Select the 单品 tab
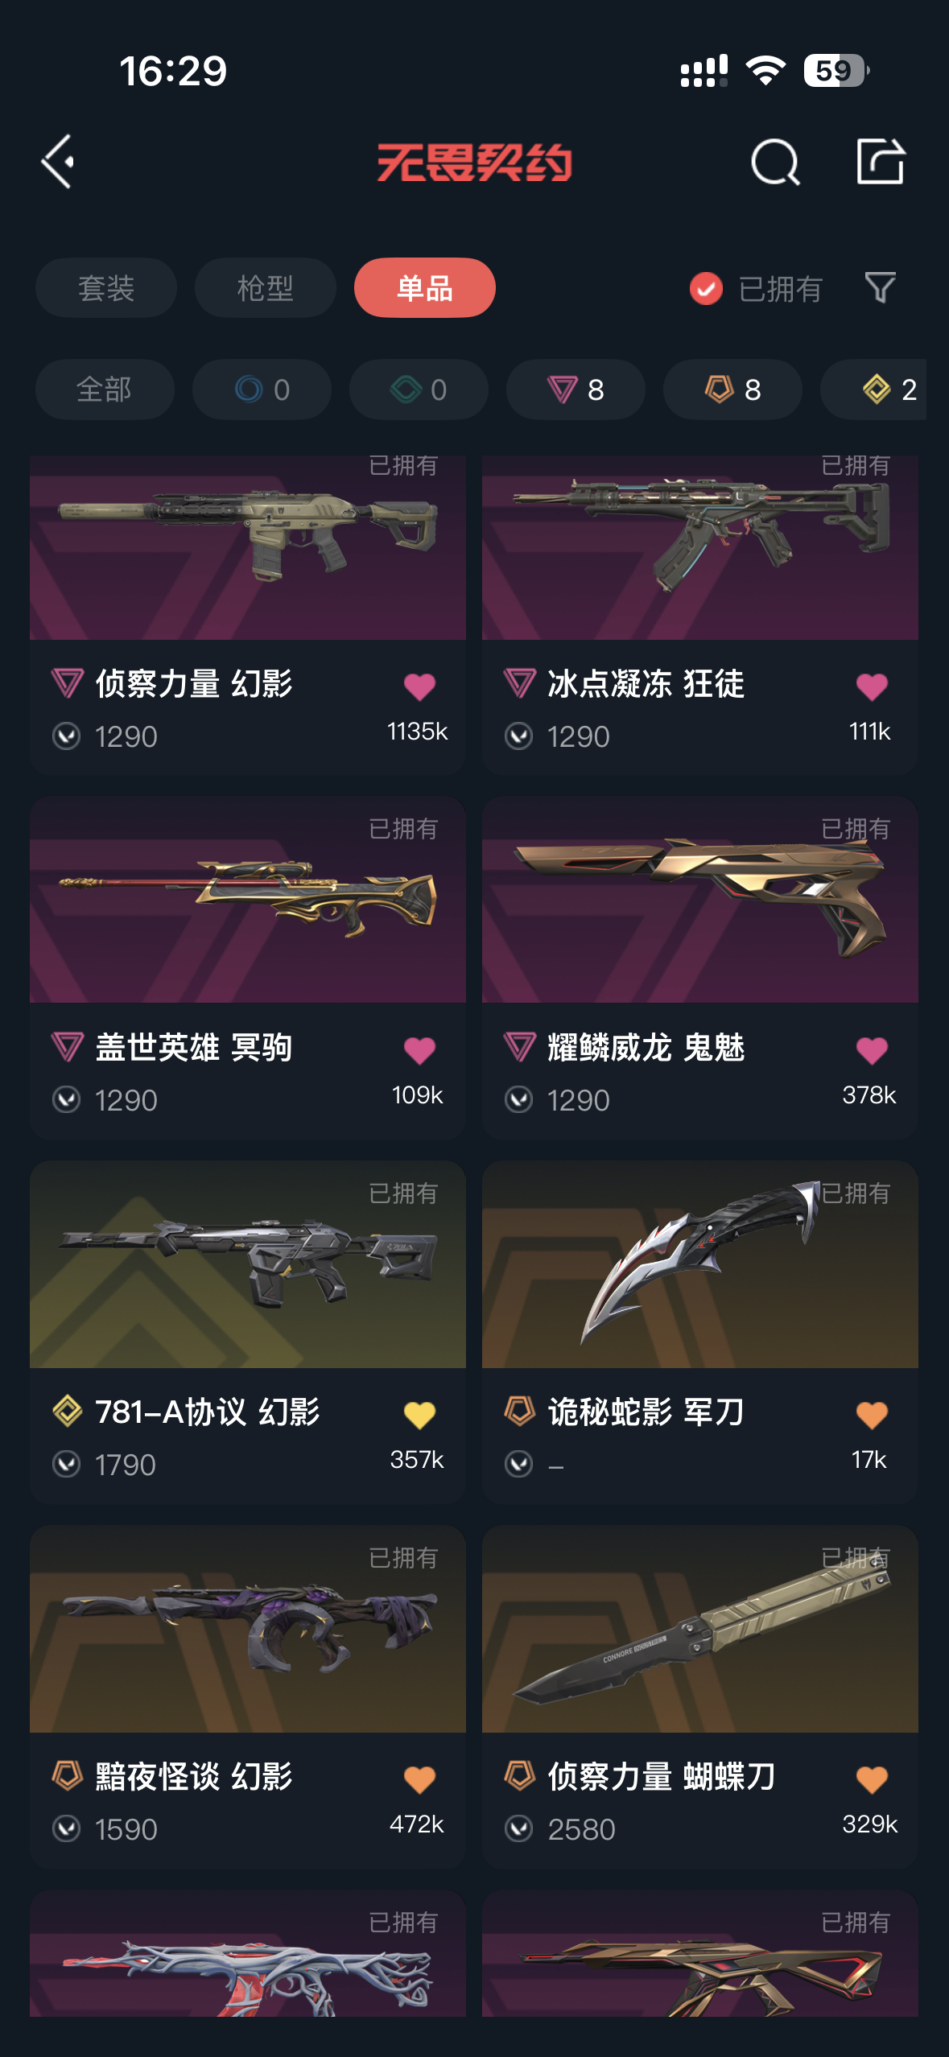Viewport: 949px width, 2057px height. 425,288
